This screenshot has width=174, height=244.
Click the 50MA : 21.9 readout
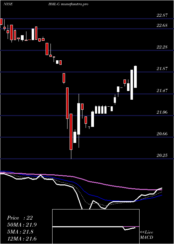(x=22, y=225)
